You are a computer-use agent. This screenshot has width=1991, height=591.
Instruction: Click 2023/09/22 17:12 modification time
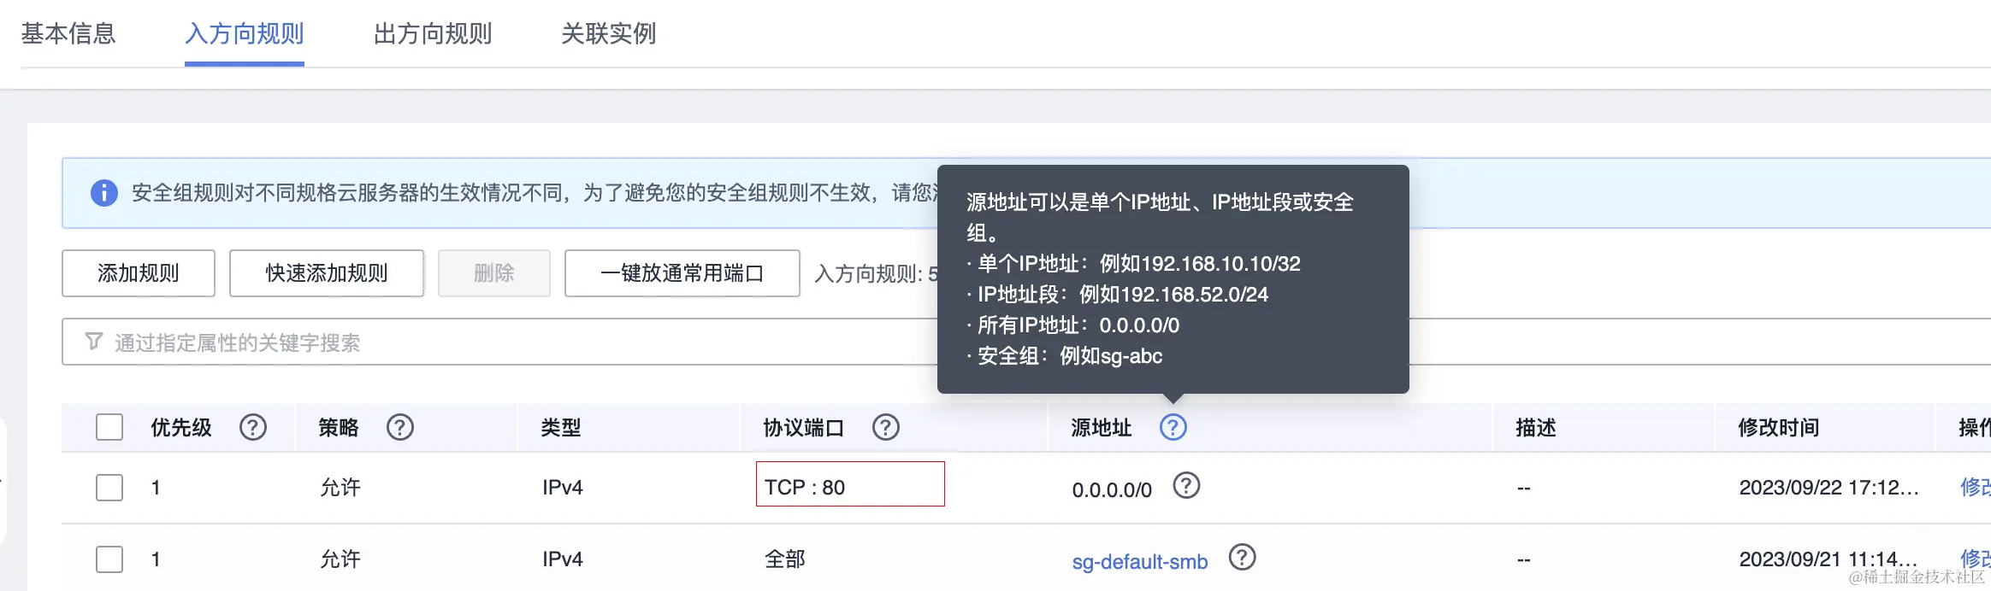tap(1829, 488)
